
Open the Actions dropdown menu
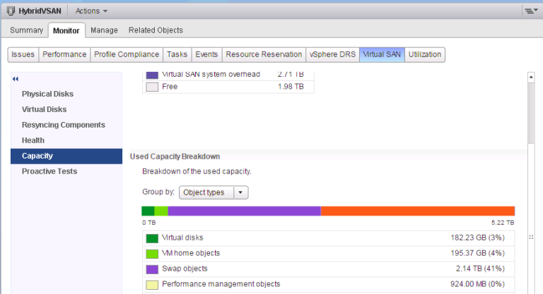[91, 11]
